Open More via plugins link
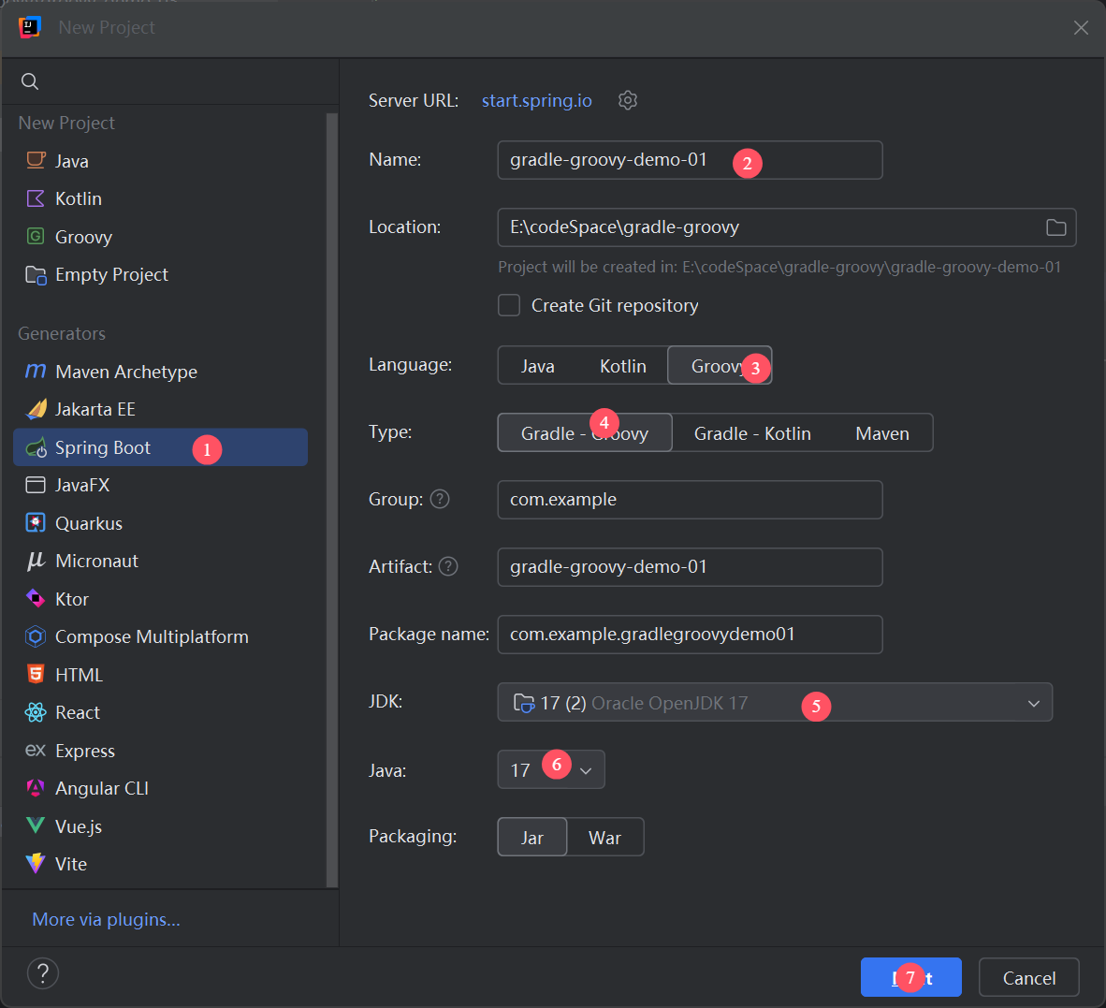This screenshot has width=1106, height=1008. click(x=106, y=919)
